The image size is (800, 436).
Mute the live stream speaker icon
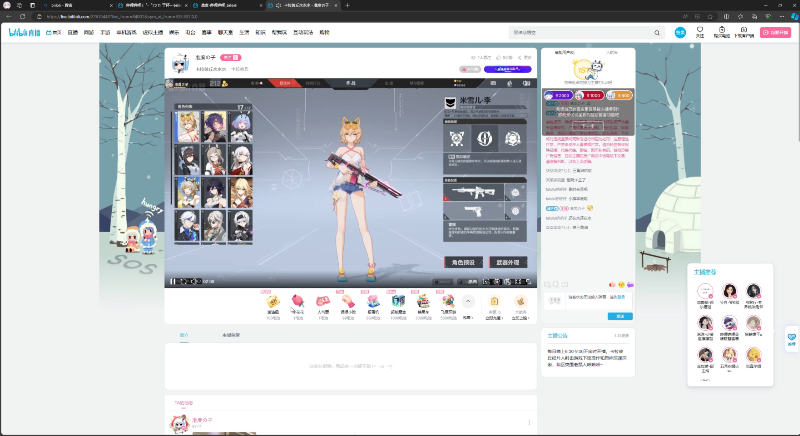(x=194, y=282)
